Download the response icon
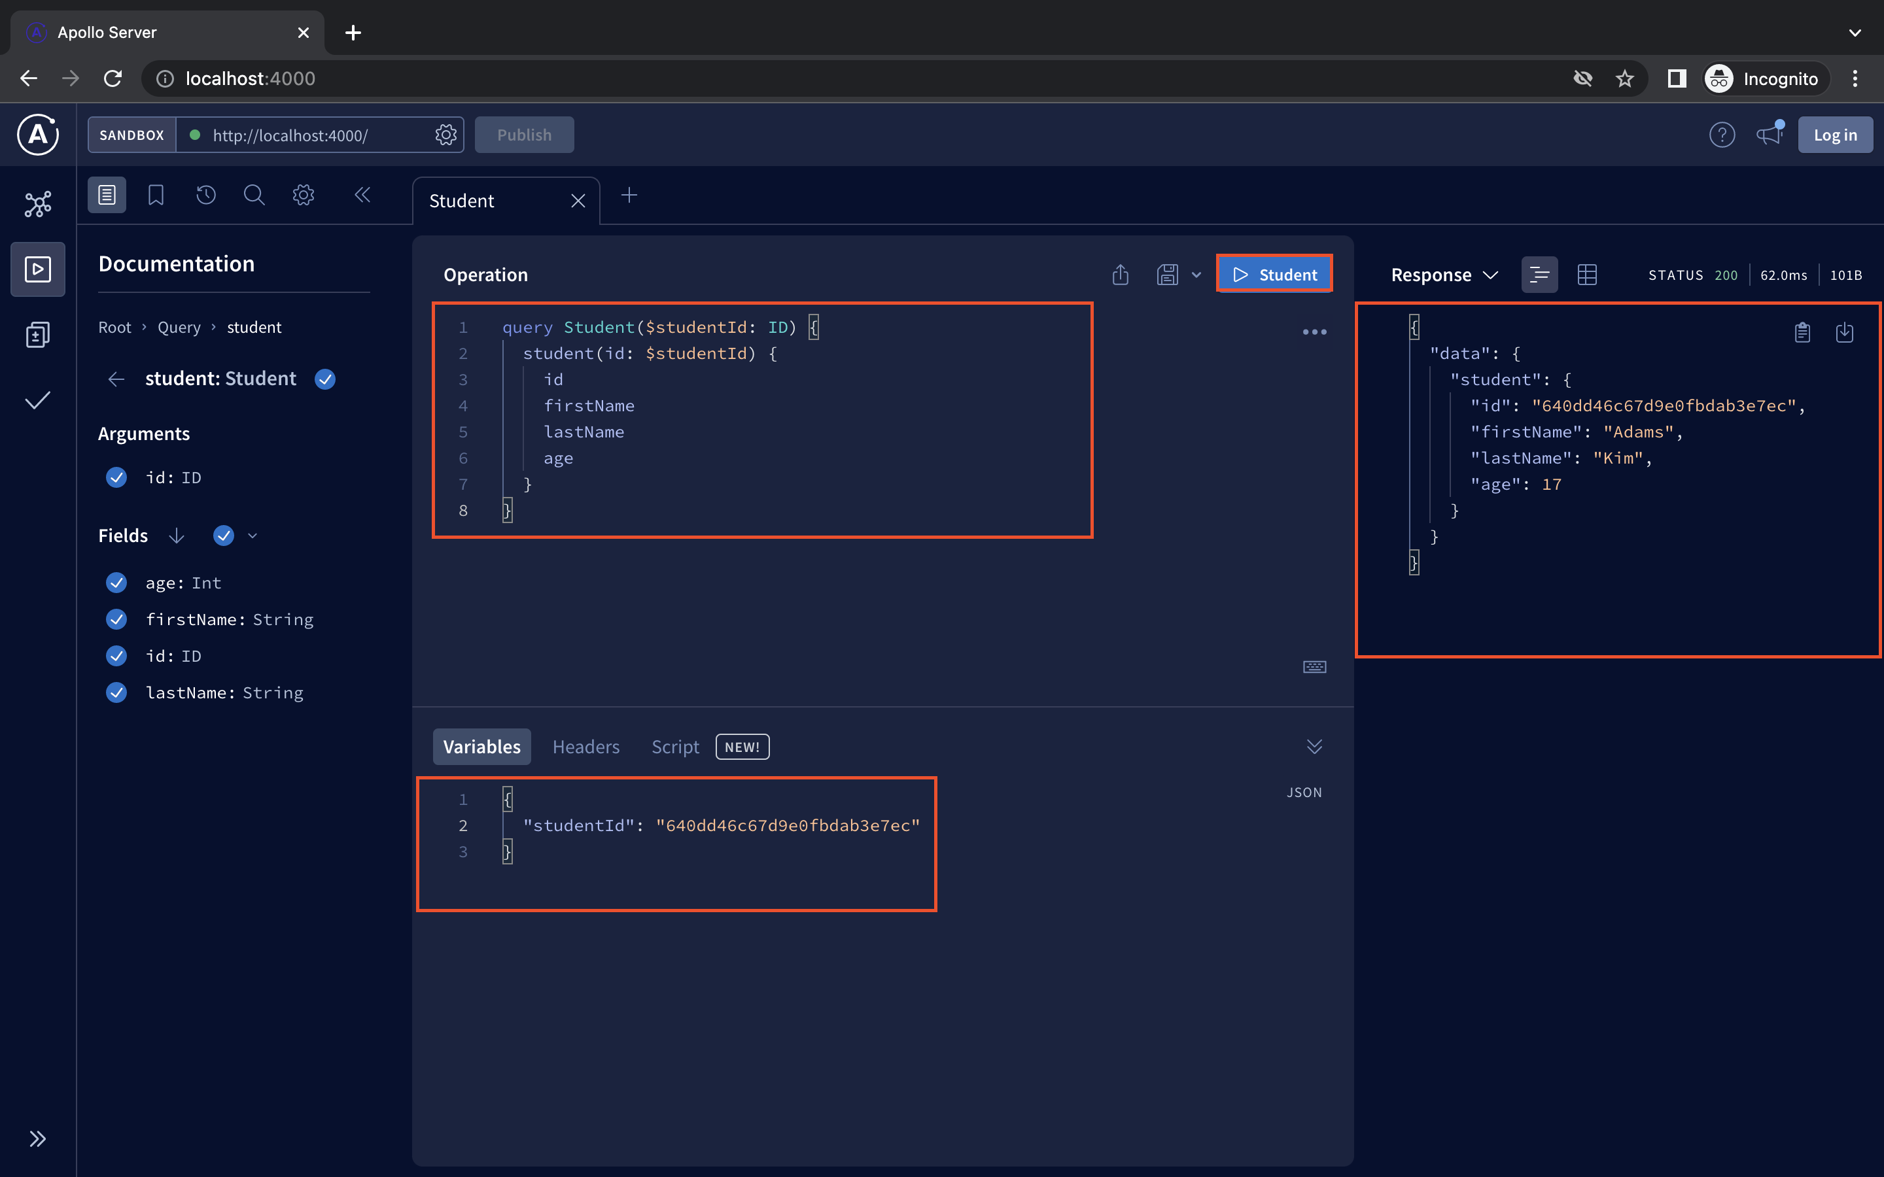Screen dimensions: 1884x1177 tap(1844, 332)
